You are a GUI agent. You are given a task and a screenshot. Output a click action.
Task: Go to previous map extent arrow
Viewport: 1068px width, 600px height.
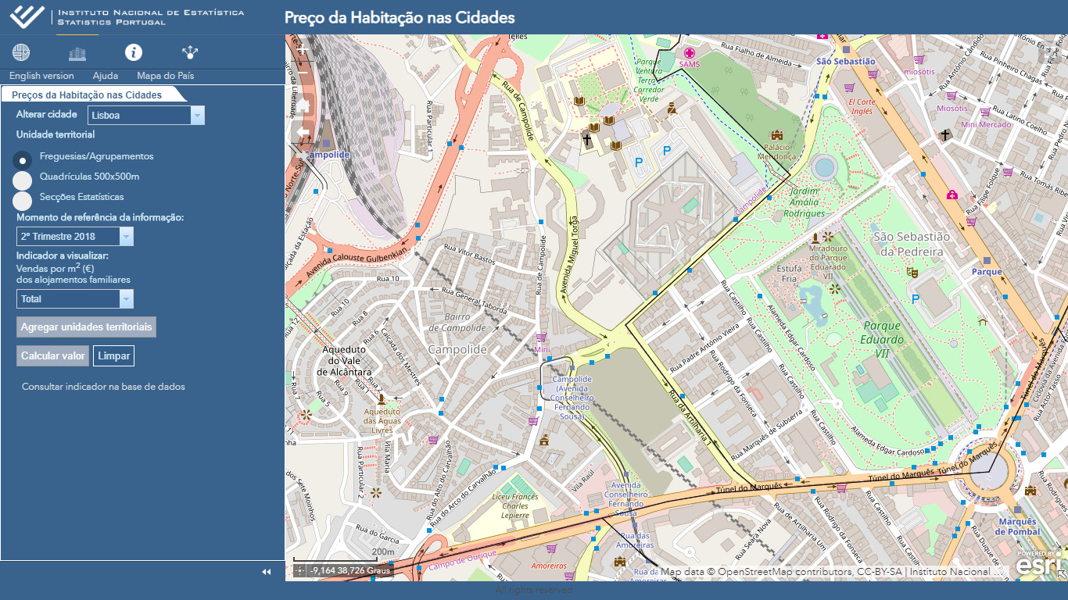pyautogui.click(x=303, y=132)
